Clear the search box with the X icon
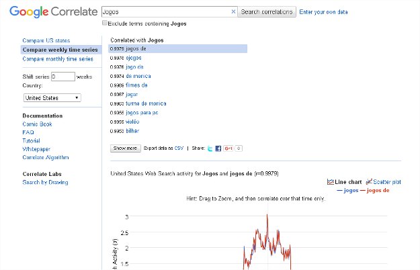The height and width of the screenshot is (270, 420). (233, 11)
